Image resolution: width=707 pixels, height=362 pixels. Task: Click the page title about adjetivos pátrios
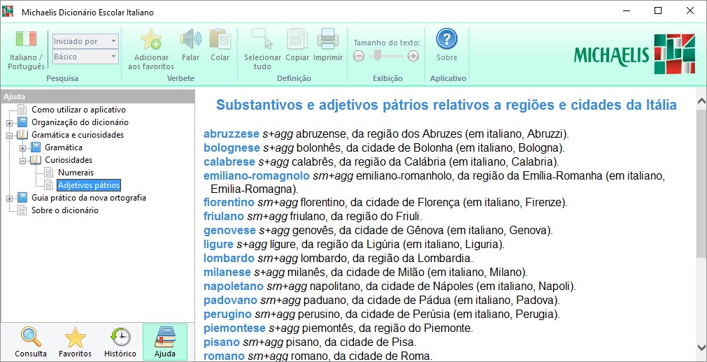(446, 105)
